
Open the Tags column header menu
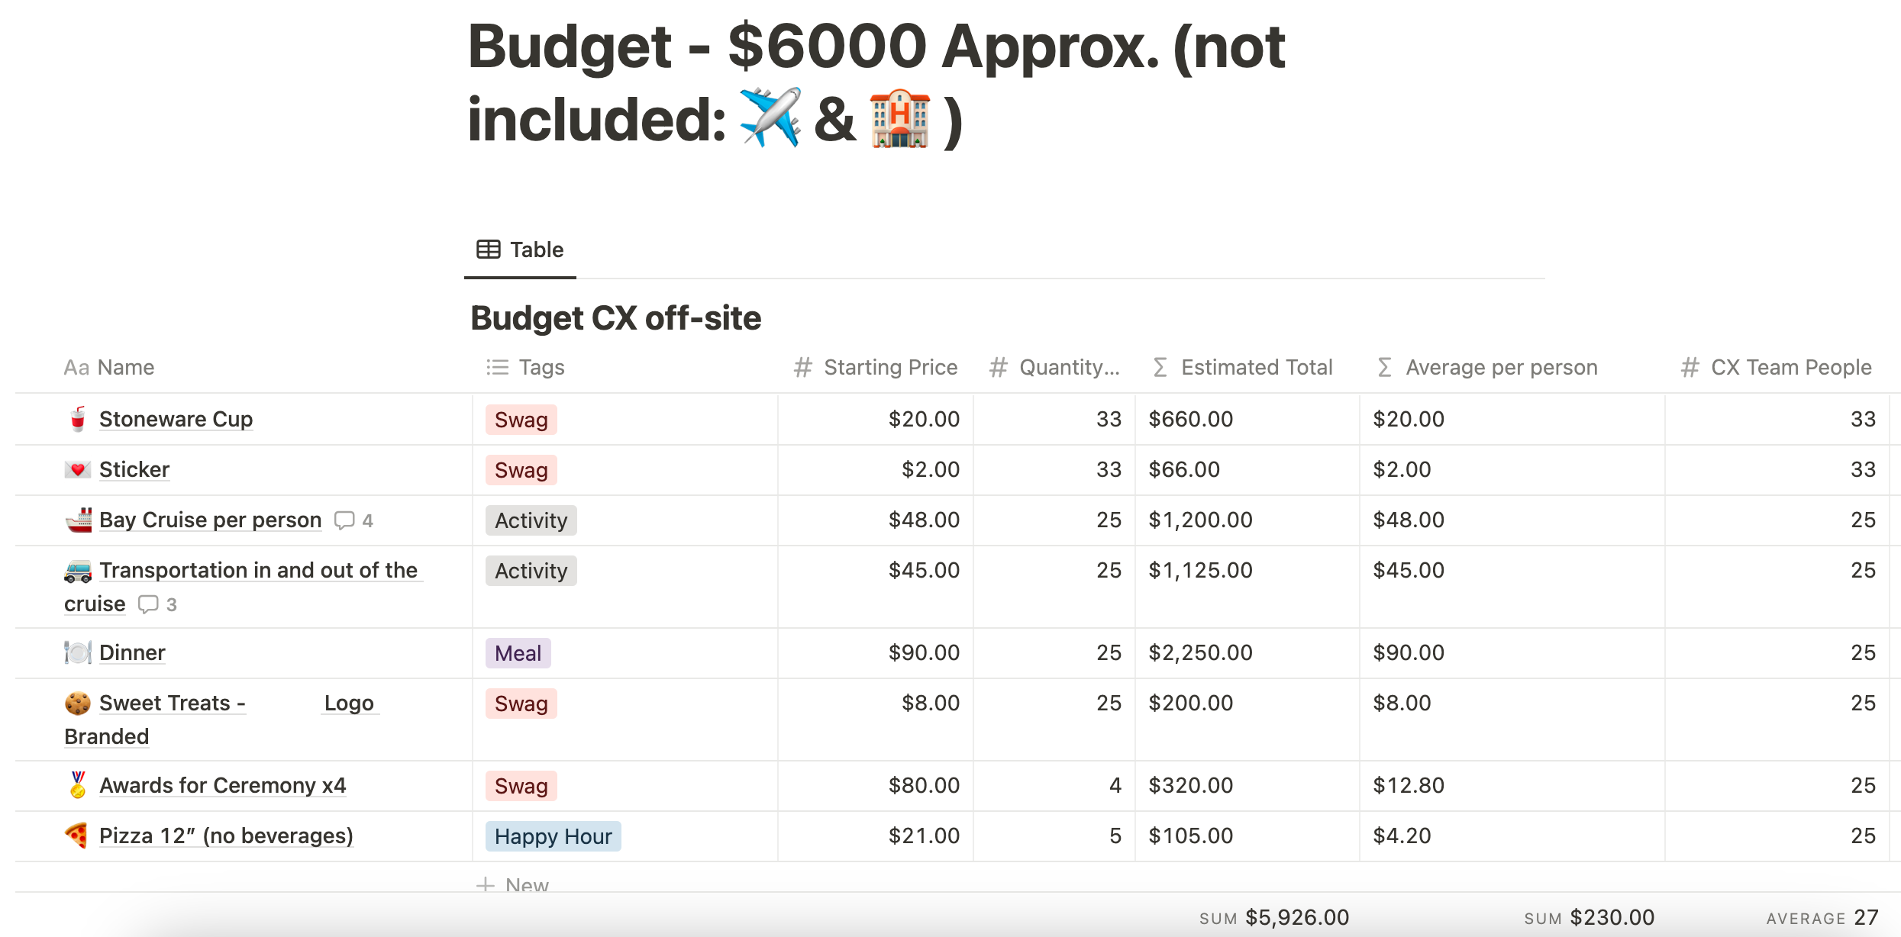click(525, 368)
